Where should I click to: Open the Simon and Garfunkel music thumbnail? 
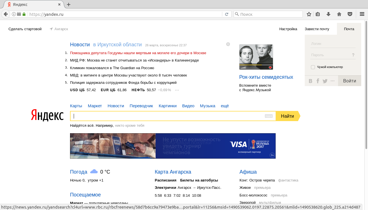click(x=256, y=57)
